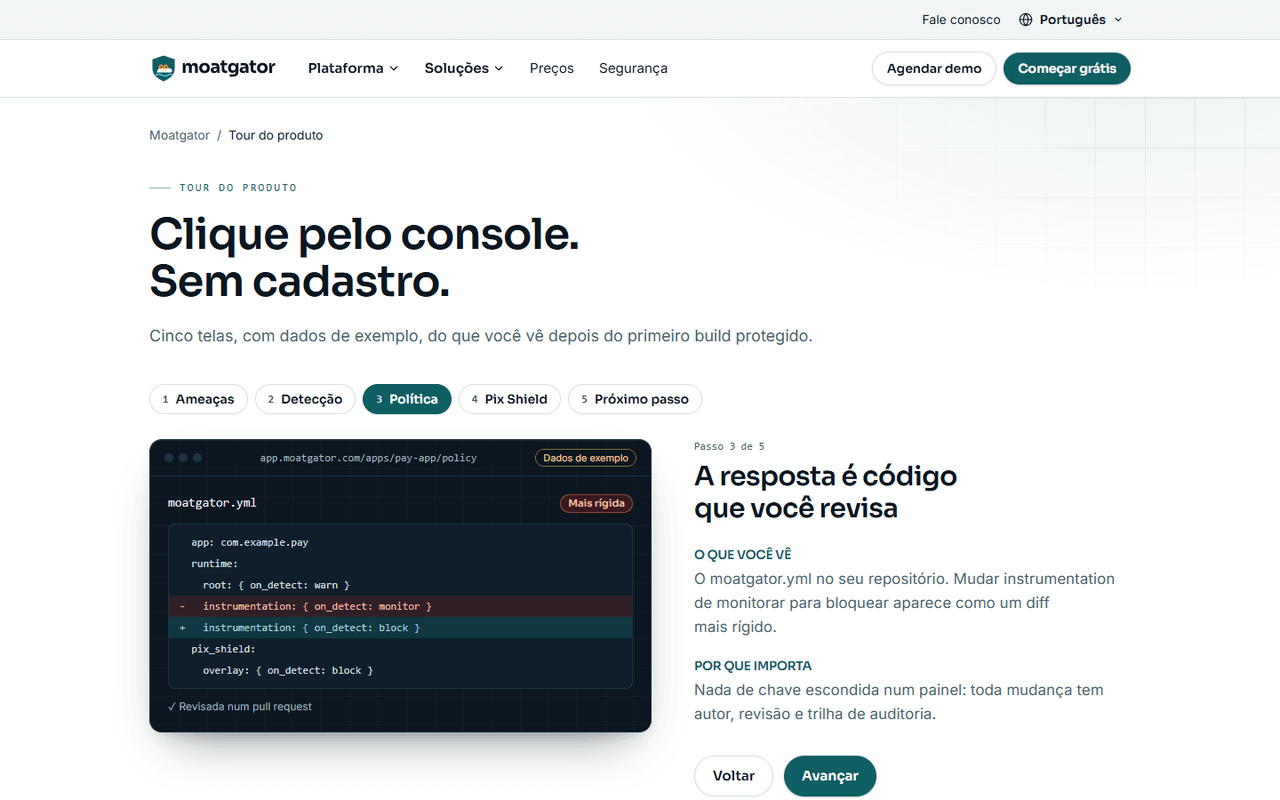The width and height of the screenshot is (1280, 800).
Task: Click the moatgator shield logo icon
Action: pyautogui.click(x=164, y=68)
